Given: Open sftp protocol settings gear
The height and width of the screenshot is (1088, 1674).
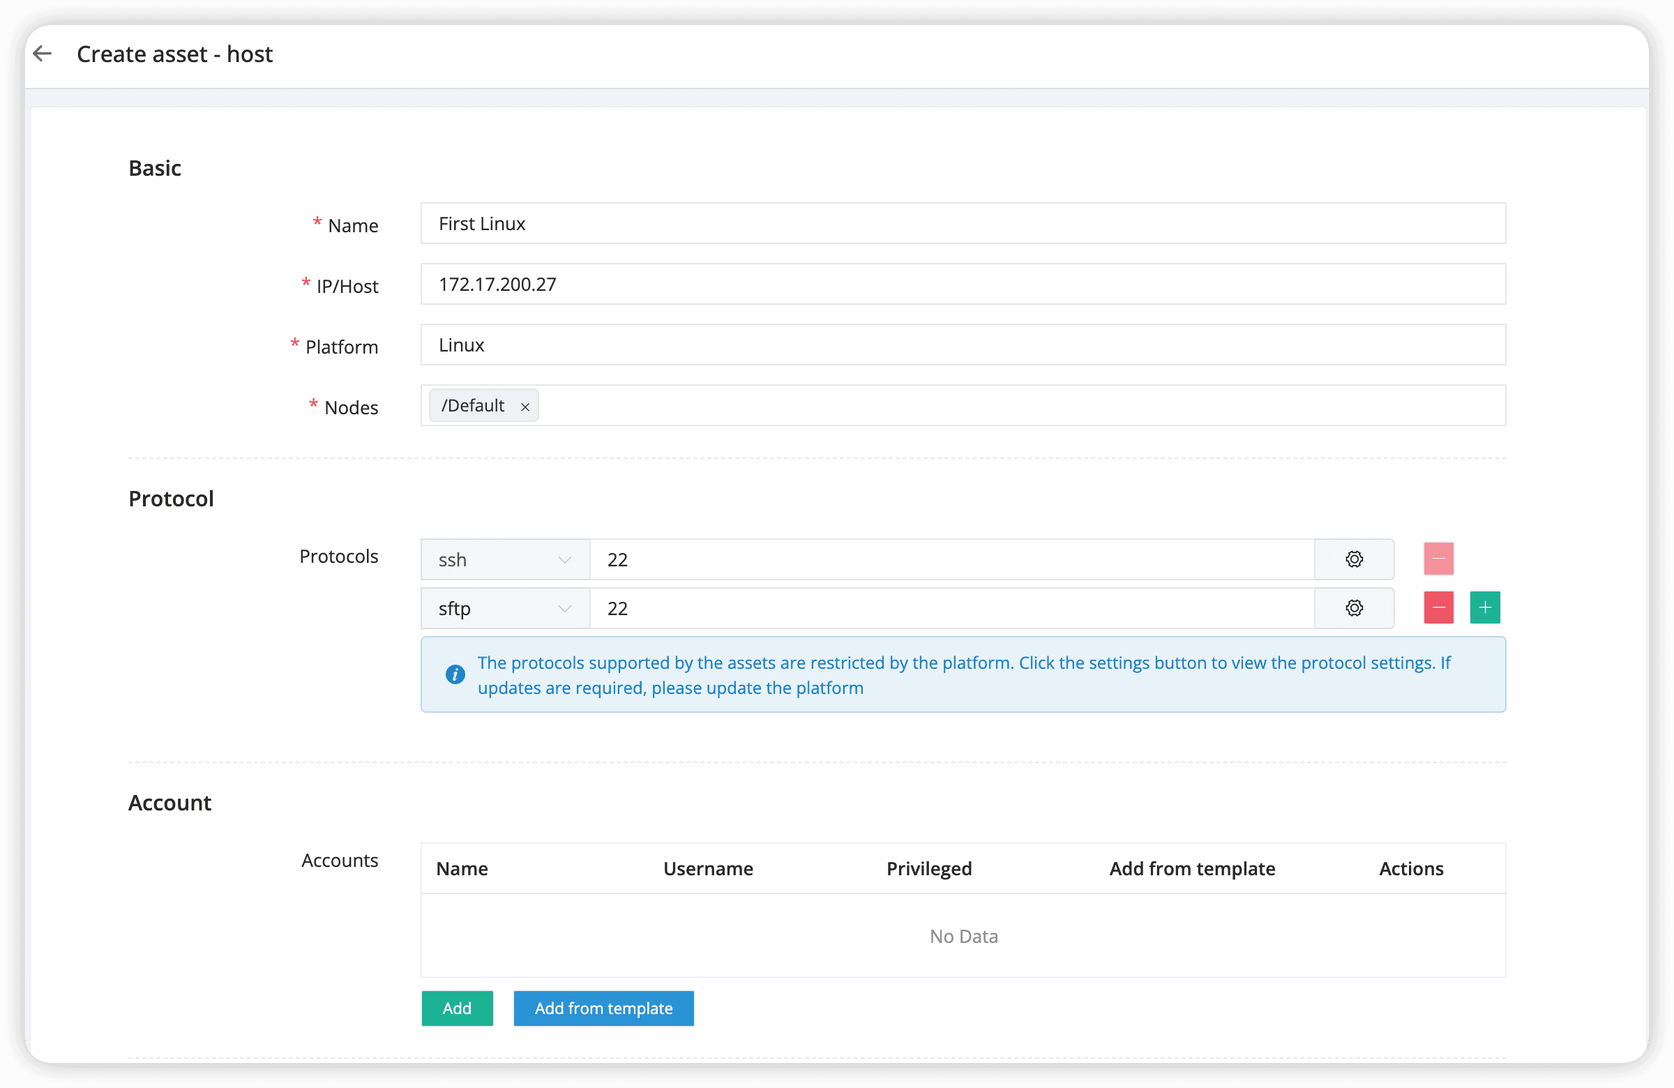Looking at the screenshot, I should (x=1353, y=607).
